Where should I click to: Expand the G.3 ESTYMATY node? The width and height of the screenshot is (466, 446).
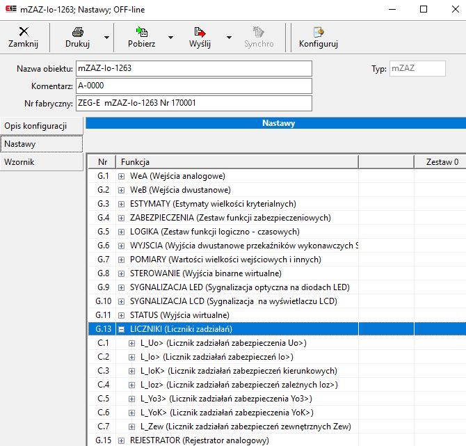[x=121, y=205]
